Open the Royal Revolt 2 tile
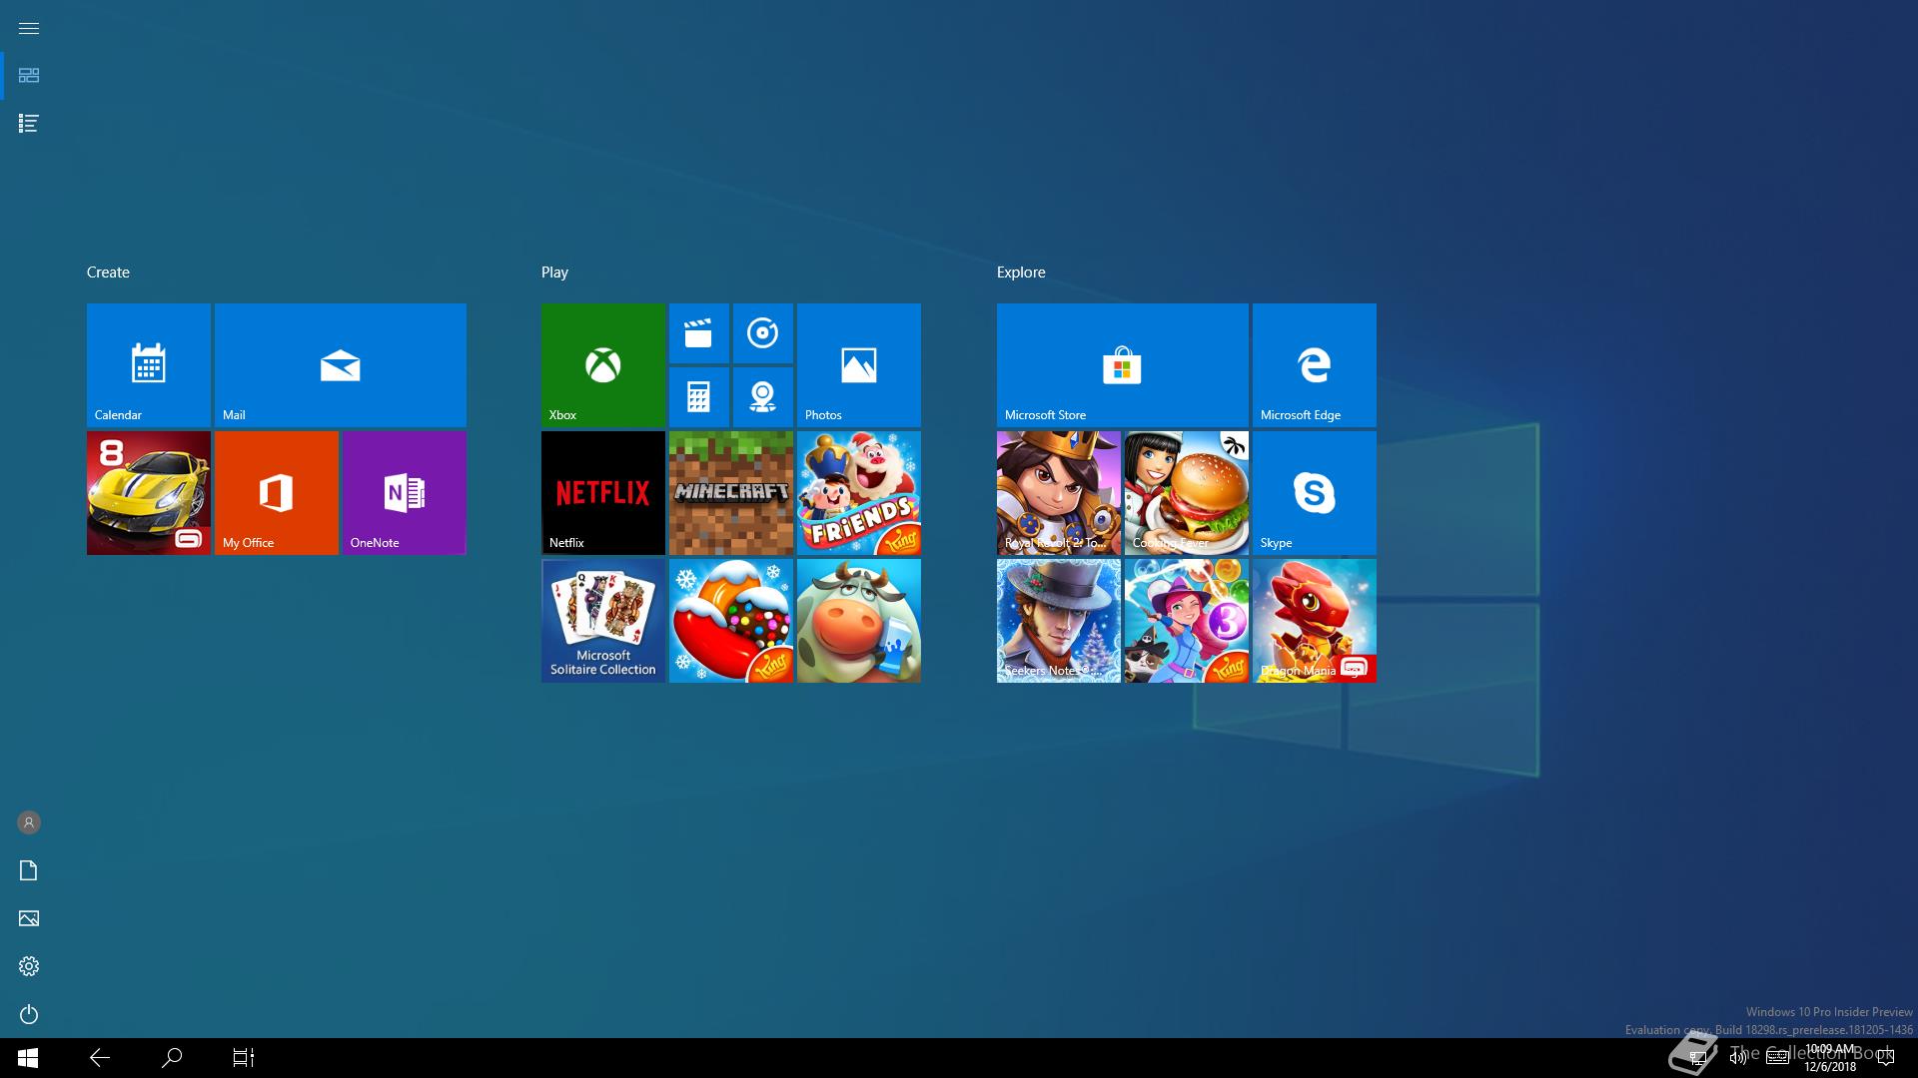Viewport: 1918px width, 1078px height. coord(1059,493)
